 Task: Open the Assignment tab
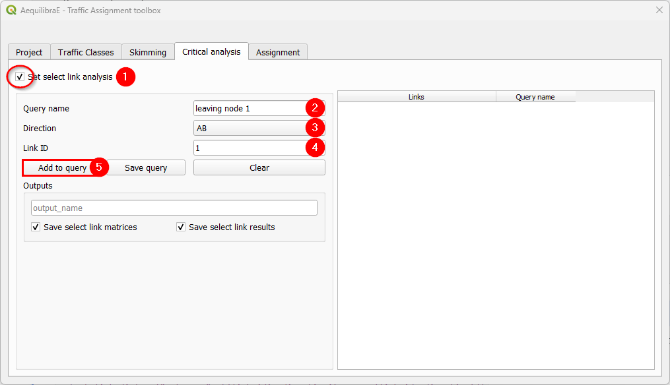[277, 51]
